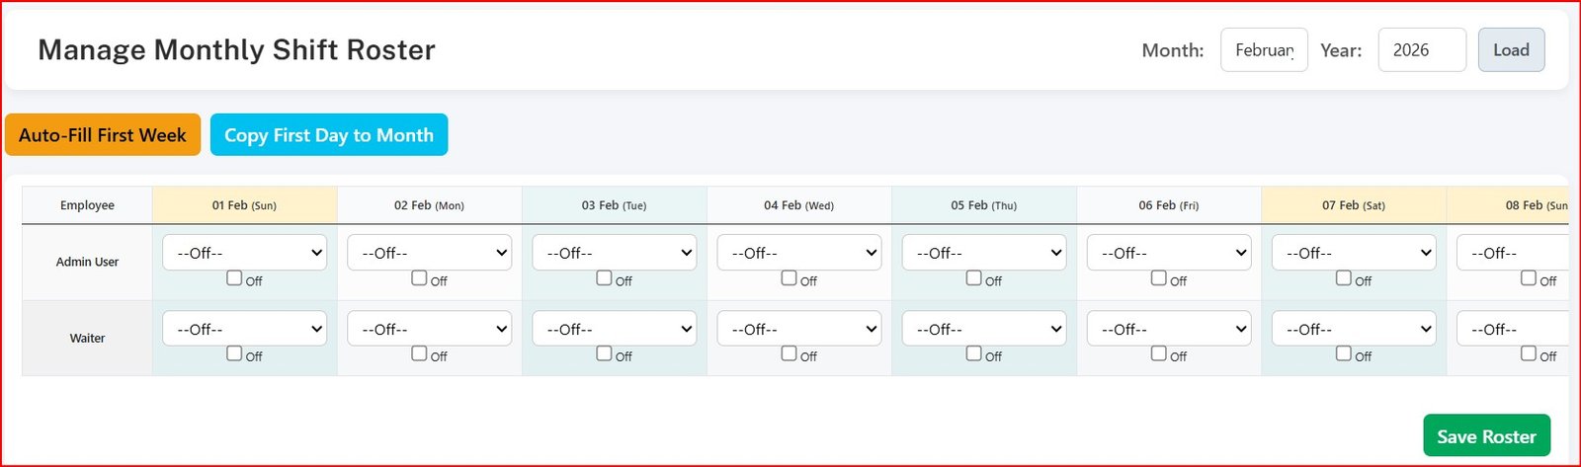Open the Month dropdown selector
This screenshot has height=467, width=1581.
coord(1264,50)
